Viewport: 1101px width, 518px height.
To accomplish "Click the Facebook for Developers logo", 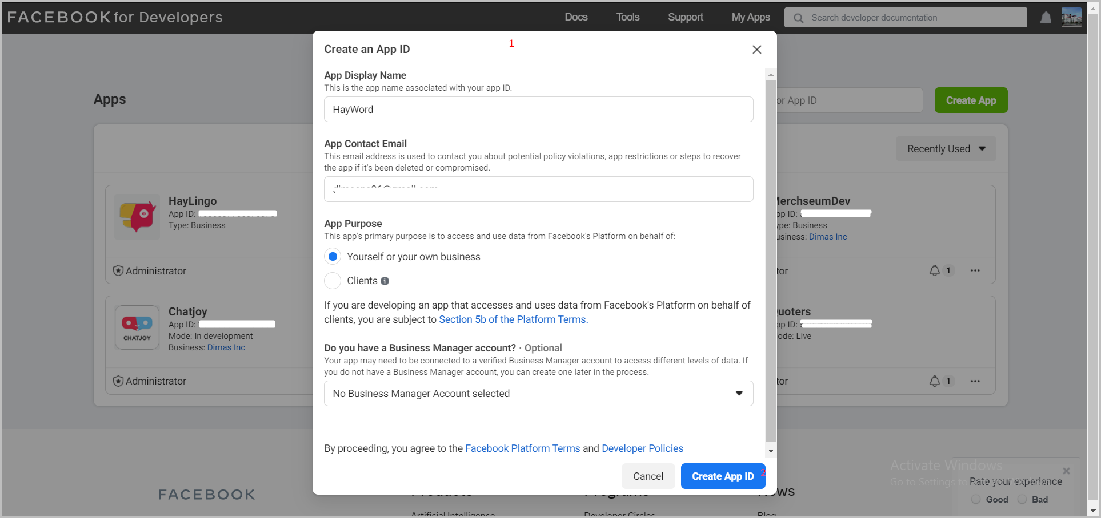I will pyautogui.click(x=115, y=17).
